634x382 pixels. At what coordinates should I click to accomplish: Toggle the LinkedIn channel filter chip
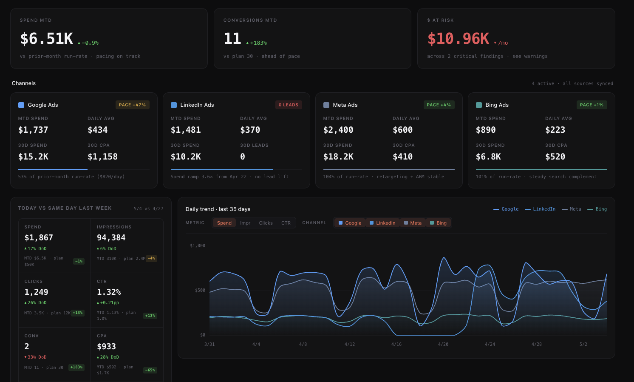[382, 223]
